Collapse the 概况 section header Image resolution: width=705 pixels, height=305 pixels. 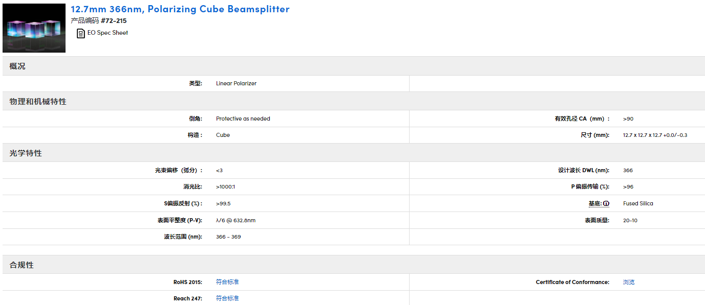17,66
